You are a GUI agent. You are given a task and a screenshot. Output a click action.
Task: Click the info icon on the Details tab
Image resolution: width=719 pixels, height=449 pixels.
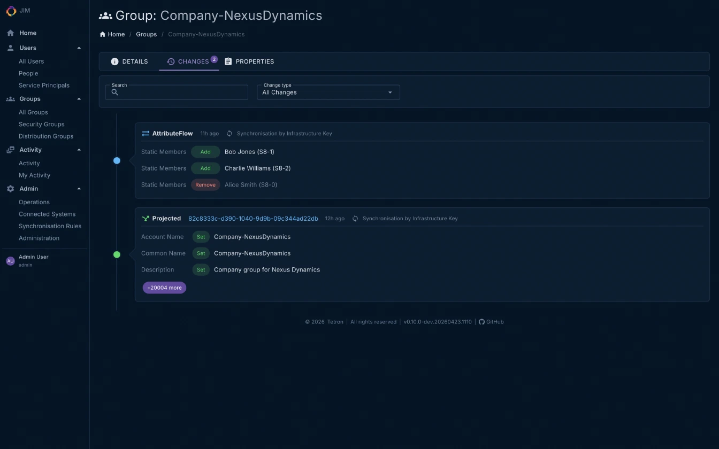(114, 61)
